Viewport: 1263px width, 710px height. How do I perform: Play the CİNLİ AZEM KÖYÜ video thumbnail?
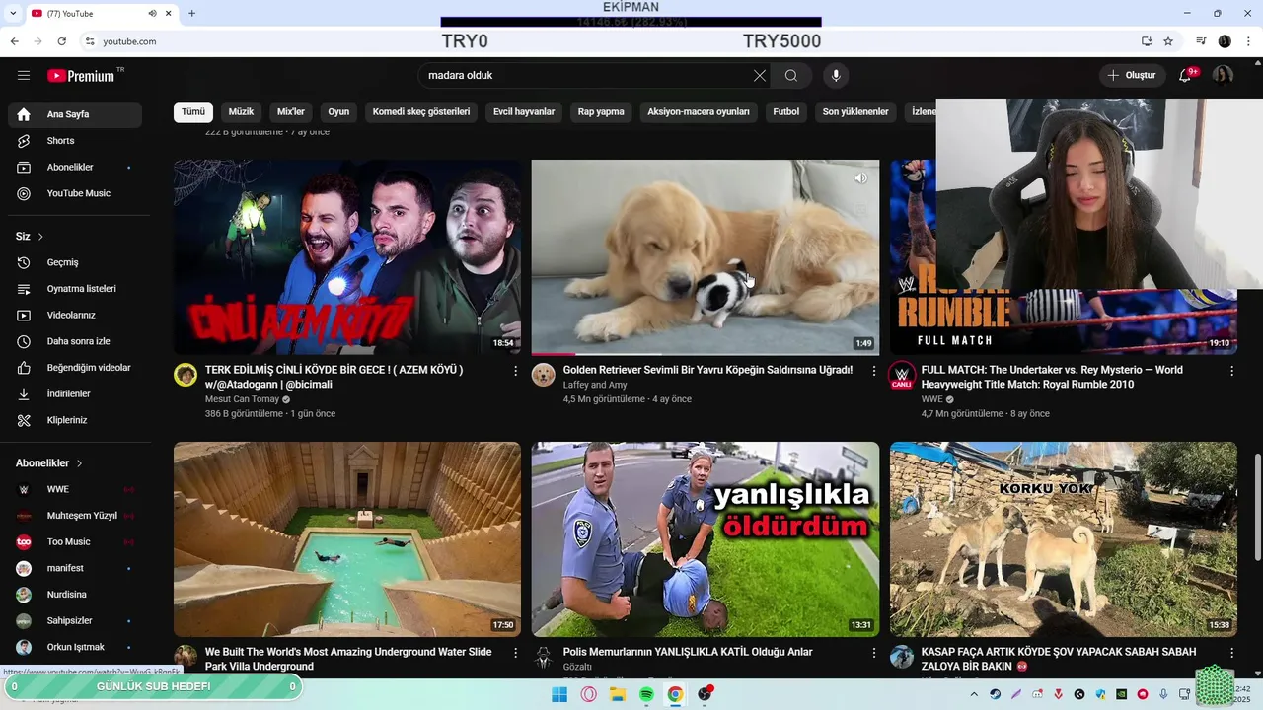click(347, 257)
